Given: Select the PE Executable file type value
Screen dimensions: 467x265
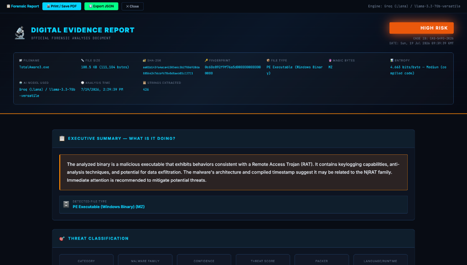Looking at the screenshot, I should click(295, 70).
